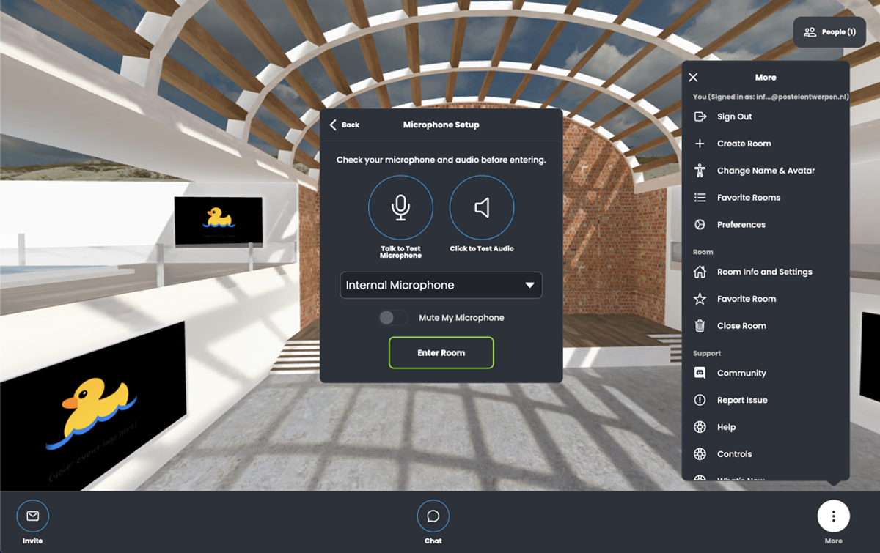Open Preferences in the More menu
Viewport: 880px width, 553px height.
(x=741, y=225)
